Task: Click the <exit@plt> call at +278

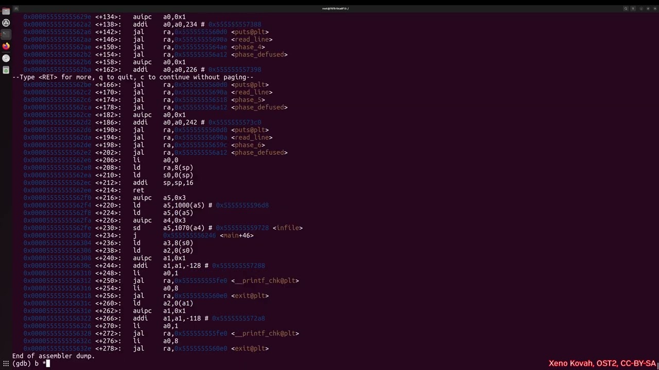Action: [250, 348]
